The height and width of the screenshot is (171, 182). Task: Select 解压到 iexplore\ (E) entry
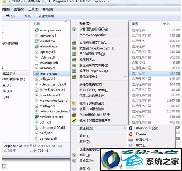tap(93, 71)
